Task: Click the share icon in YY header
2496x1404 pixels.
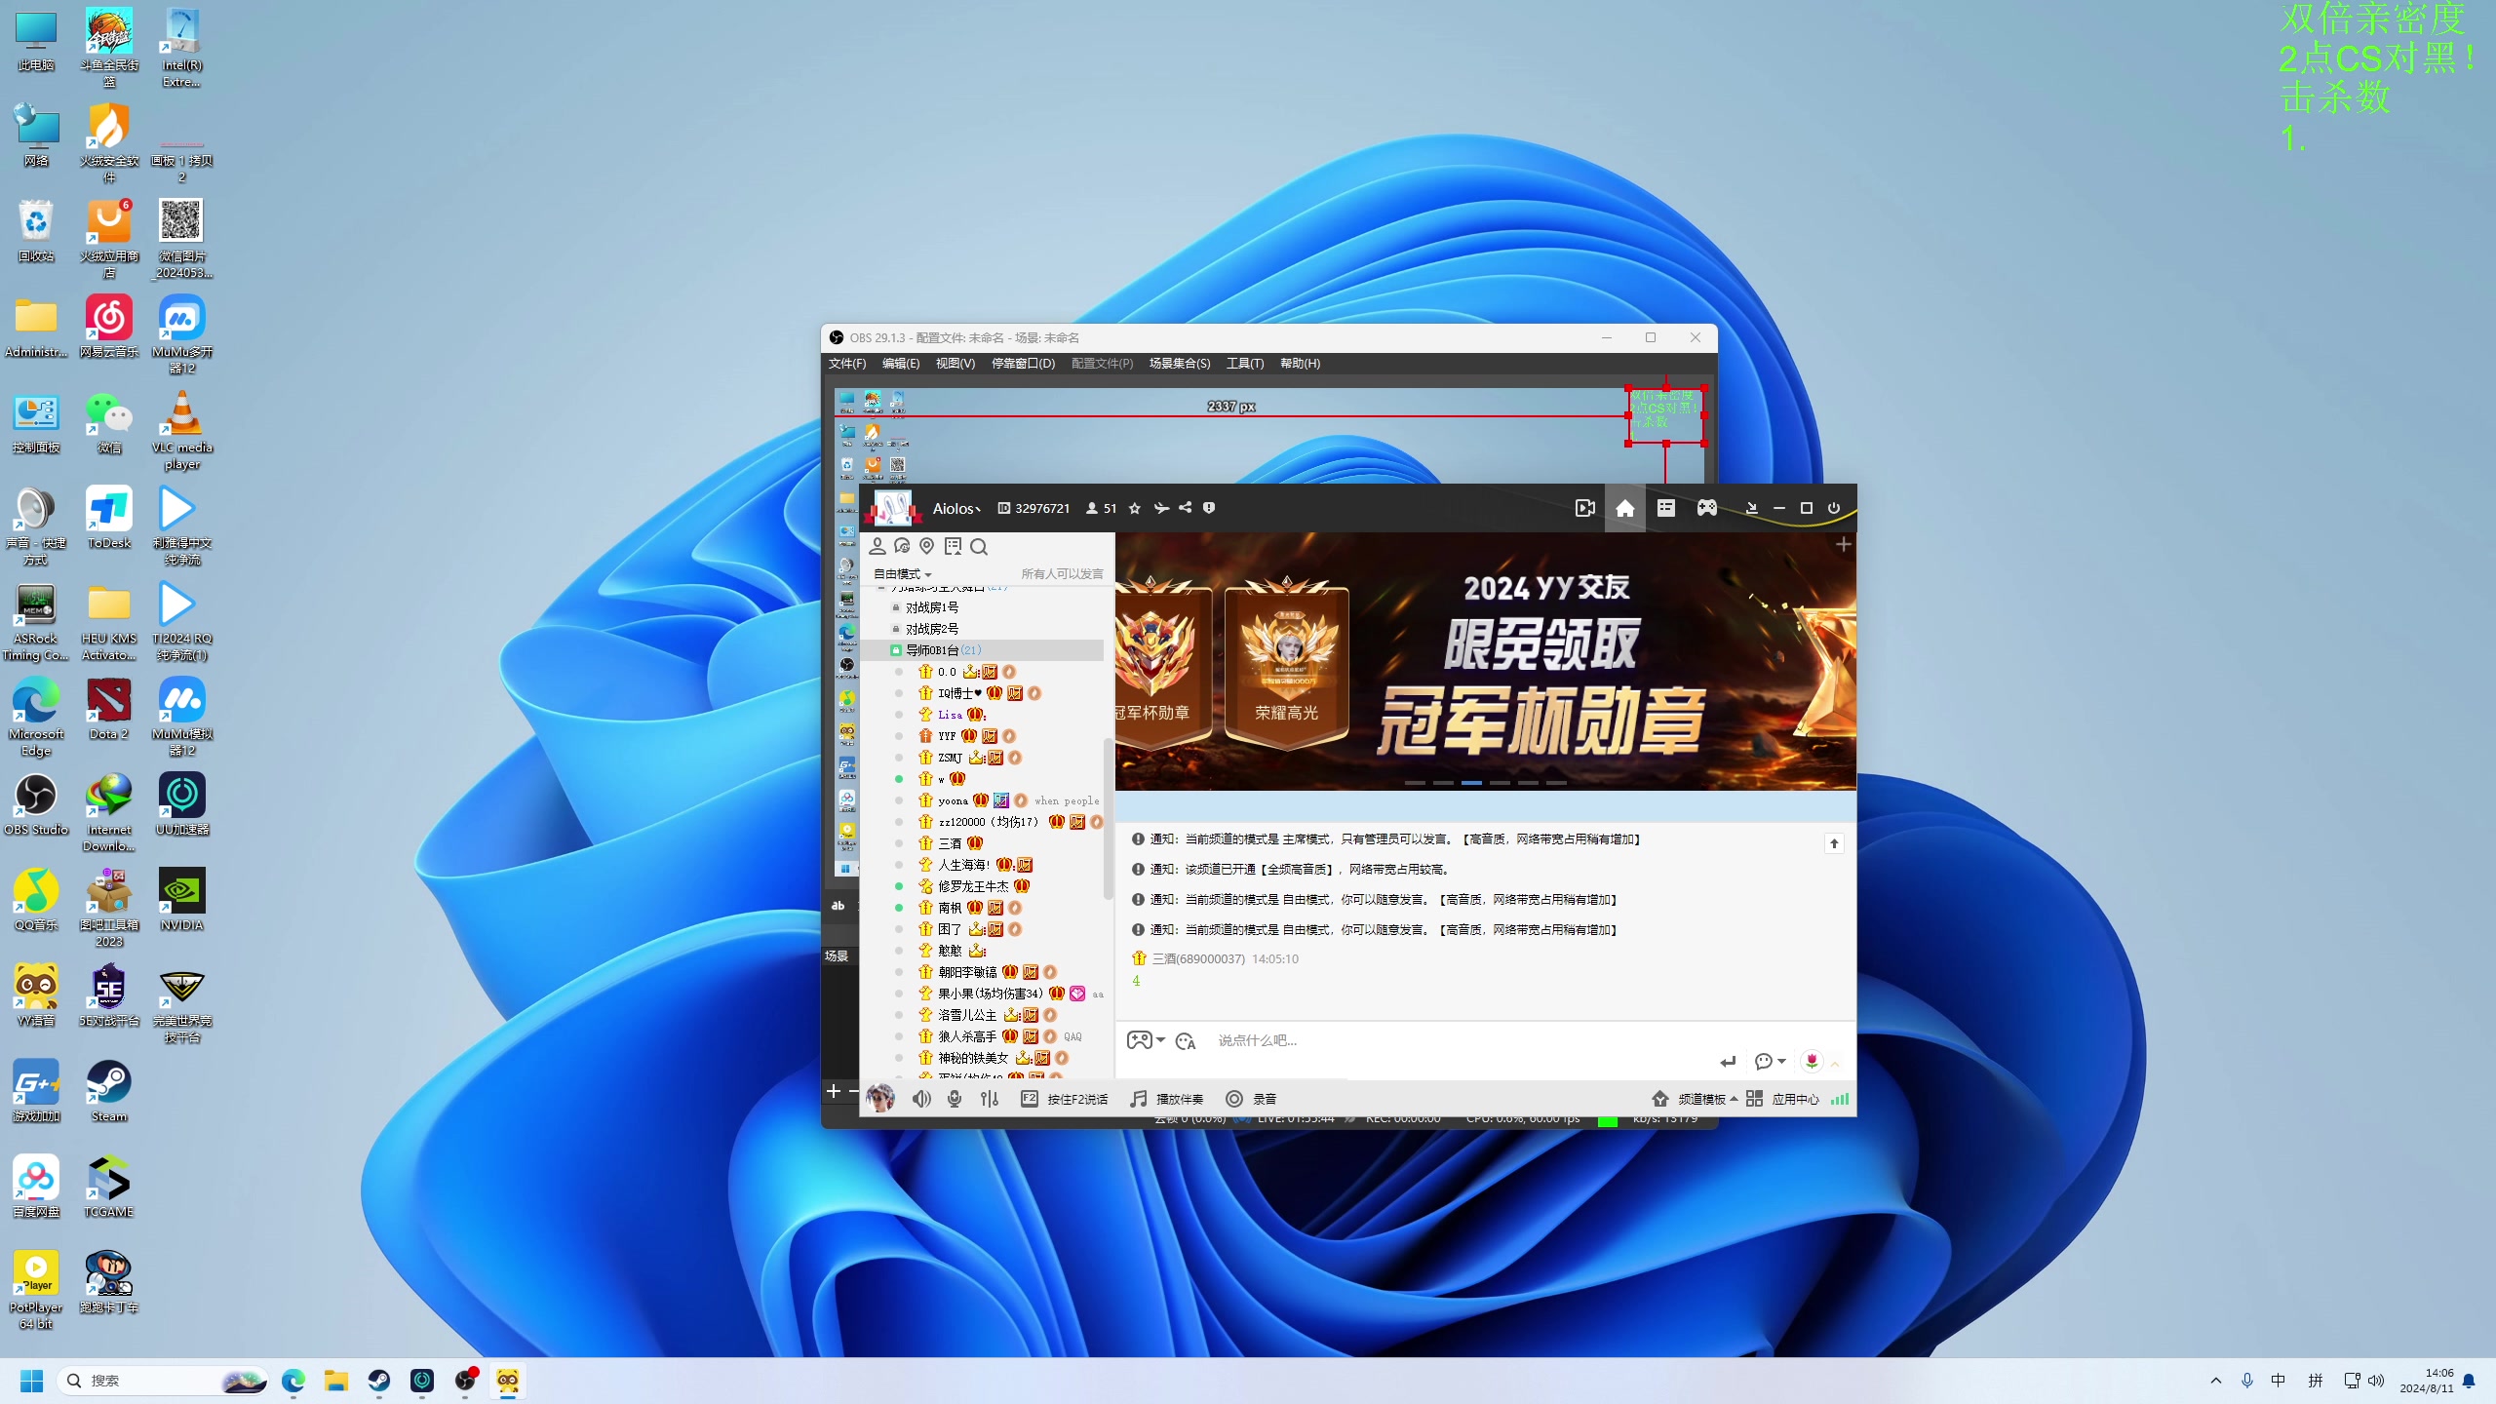Action: pos(1185,508)
